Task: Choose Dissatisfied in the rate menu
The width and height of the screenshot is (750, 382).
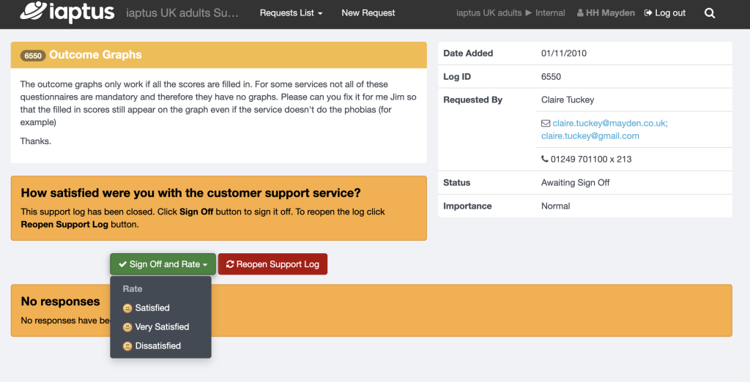Action: [x=157, y=346]
